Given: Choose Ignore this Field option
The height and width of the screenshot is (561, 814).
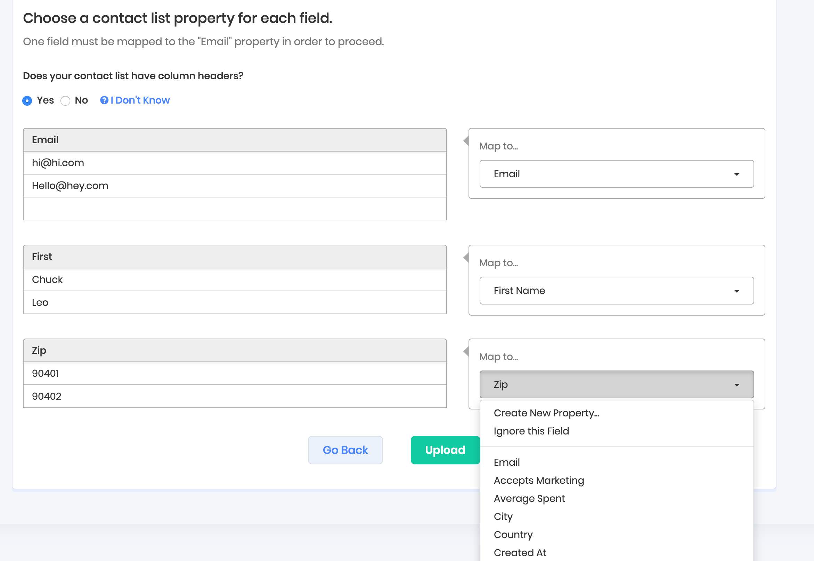Looking at the screenshot, I should coord(531,431).
